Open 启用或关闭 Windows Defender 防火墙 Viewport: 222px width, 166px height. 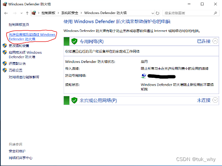pyautogui.click(x=25, y=55)
